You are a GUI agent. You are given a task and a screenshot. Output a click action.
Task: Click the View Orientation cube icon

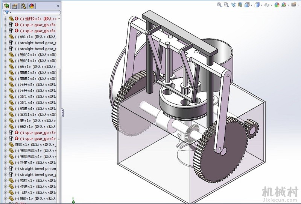coord(247,5)
